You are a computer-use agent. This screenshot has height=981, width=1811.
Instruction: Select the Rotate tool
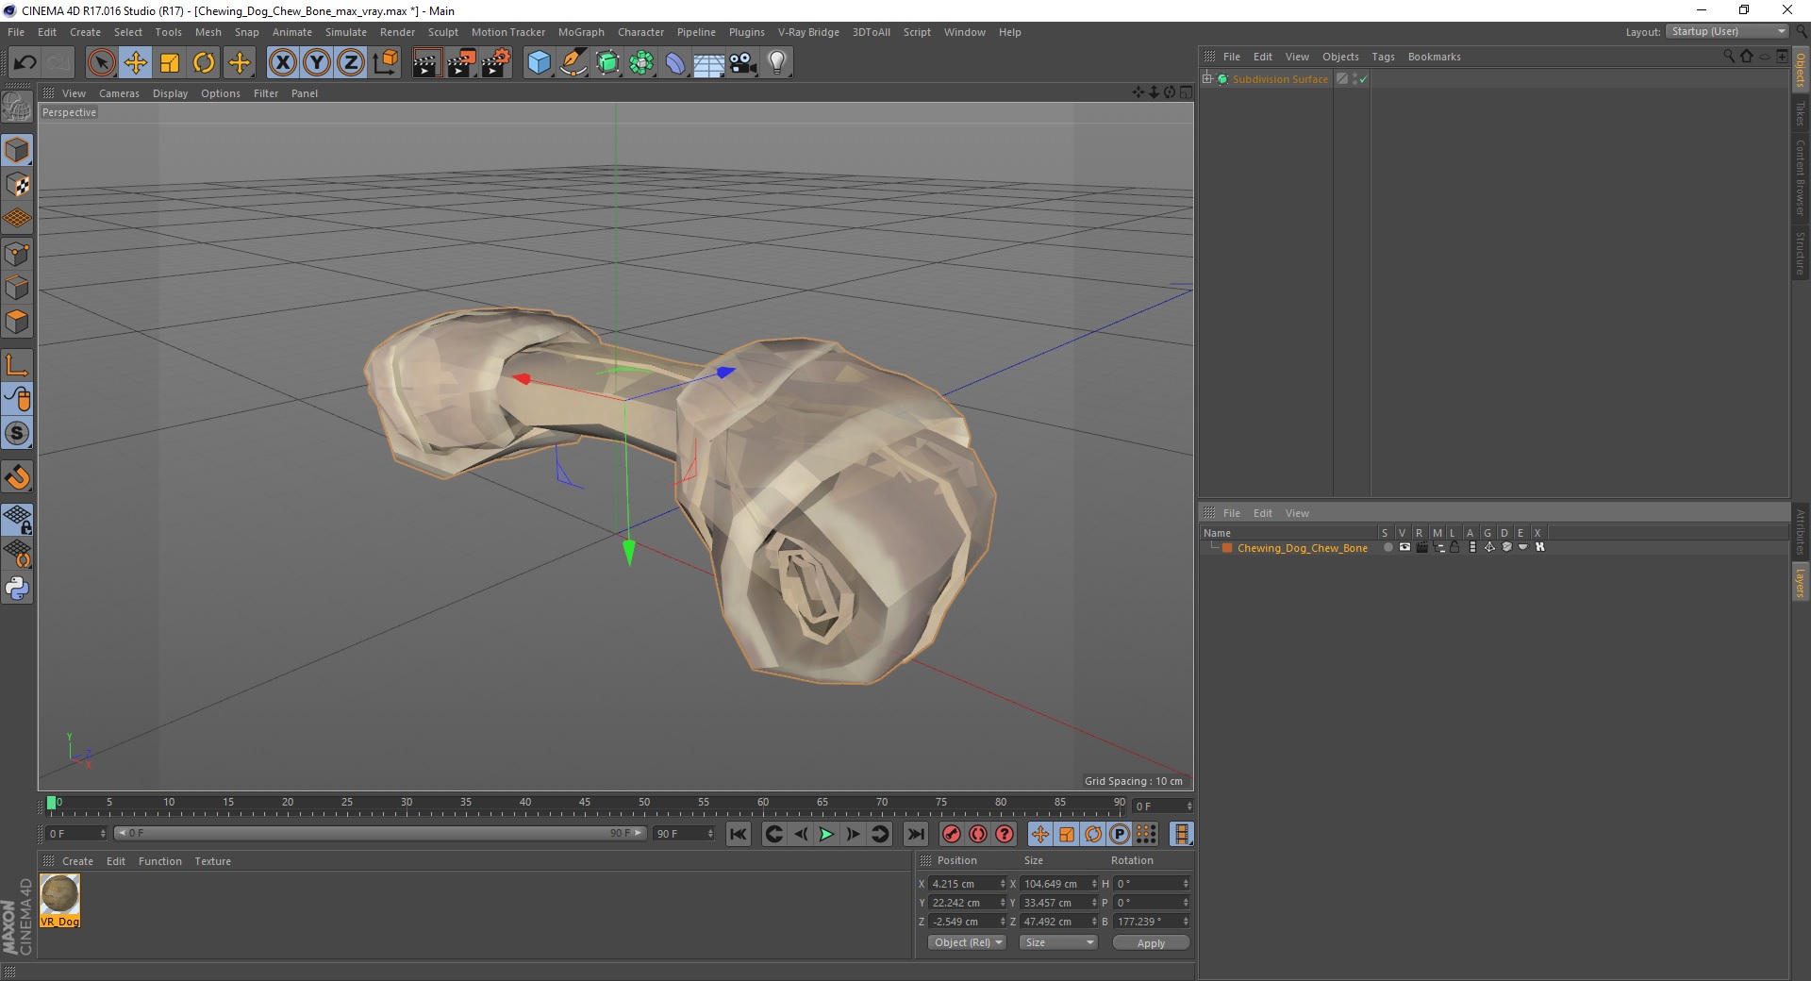pos(204,63)
